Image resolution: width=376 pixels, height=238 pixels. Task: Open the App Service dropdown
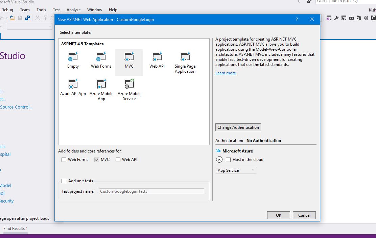(x=236, y=170)
